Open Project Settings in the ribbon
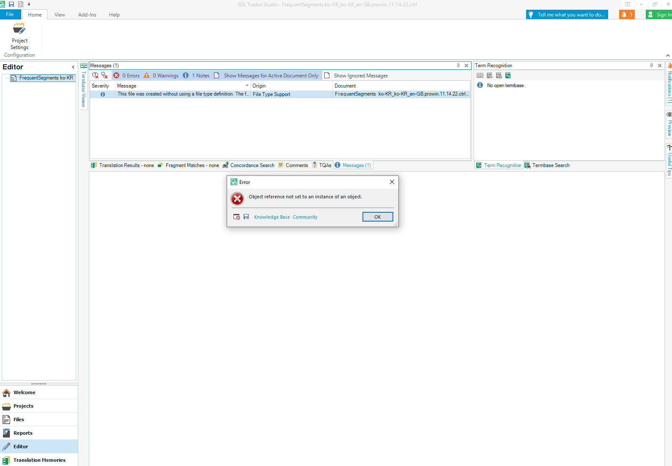 [19, 36]
